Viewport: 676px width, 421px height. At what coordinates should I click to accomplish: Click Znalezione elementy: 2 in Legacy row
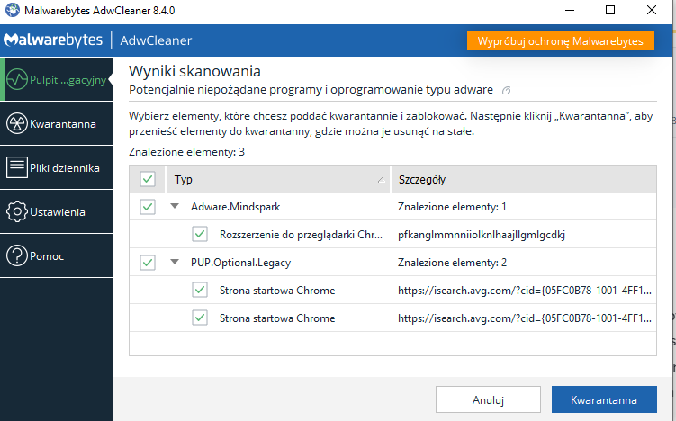(452, 263)
